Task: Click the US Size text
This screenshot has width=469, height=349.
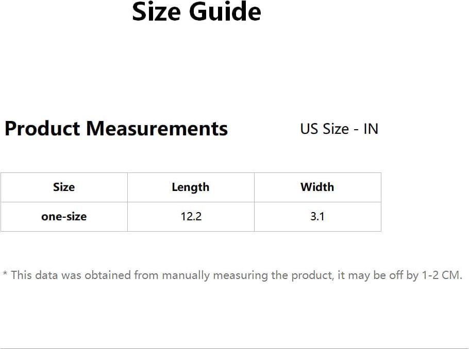Action: point(325,129)
